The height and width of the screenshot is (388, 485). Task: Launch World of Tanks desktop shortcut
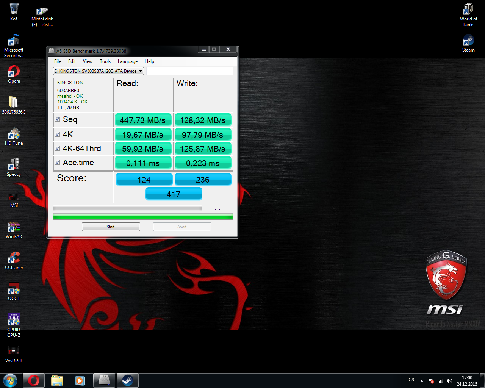click(468, 14)
